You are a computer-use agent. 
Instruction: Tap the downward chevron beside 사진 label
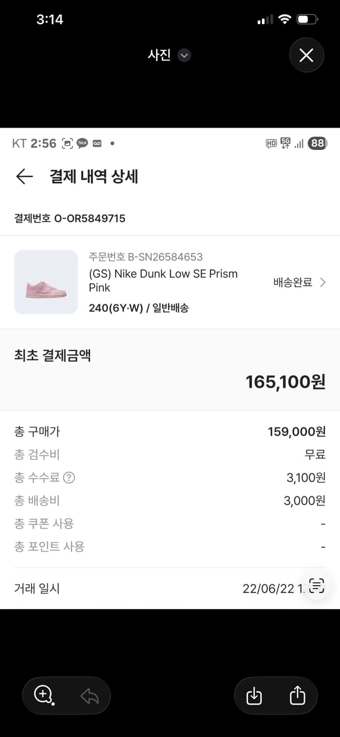click(184, 56)
